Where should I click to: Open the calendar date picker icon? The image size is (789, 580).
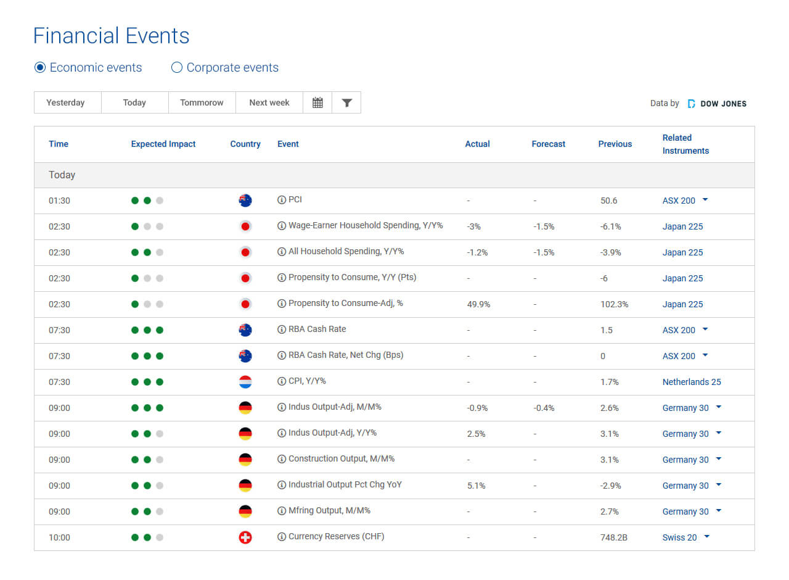(317, 103)
